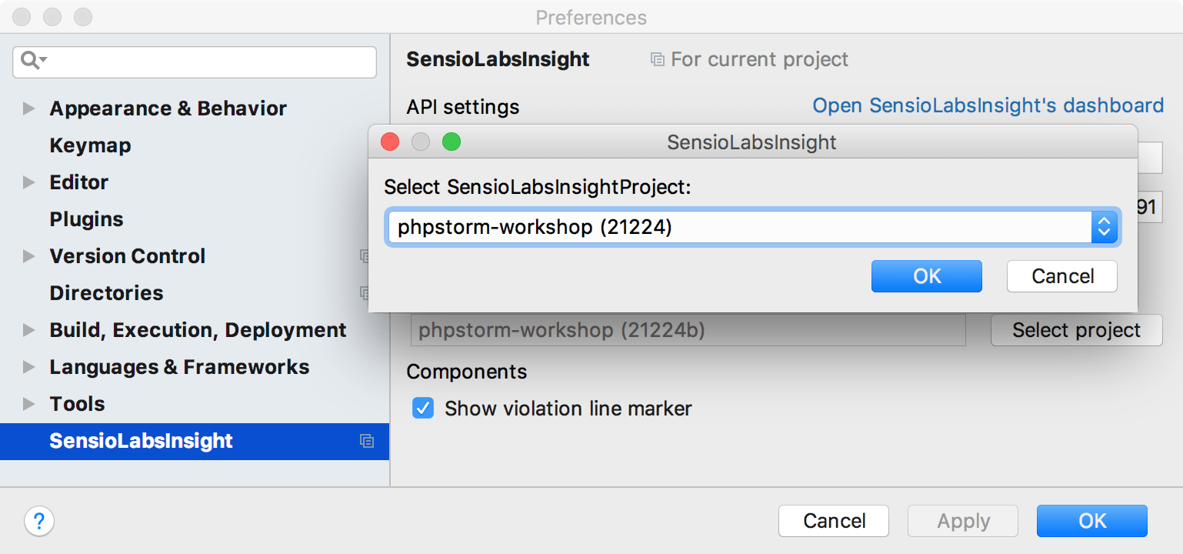
Task: Open the SensioLabsInsightProject dropdown
Action: 1104,227
